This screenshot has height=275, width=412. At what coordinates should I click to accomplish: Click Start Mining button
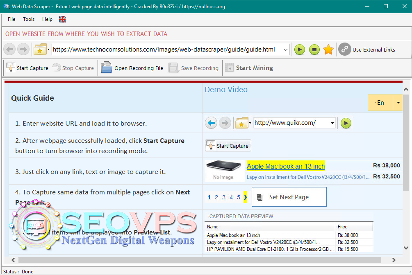[249, 68]
